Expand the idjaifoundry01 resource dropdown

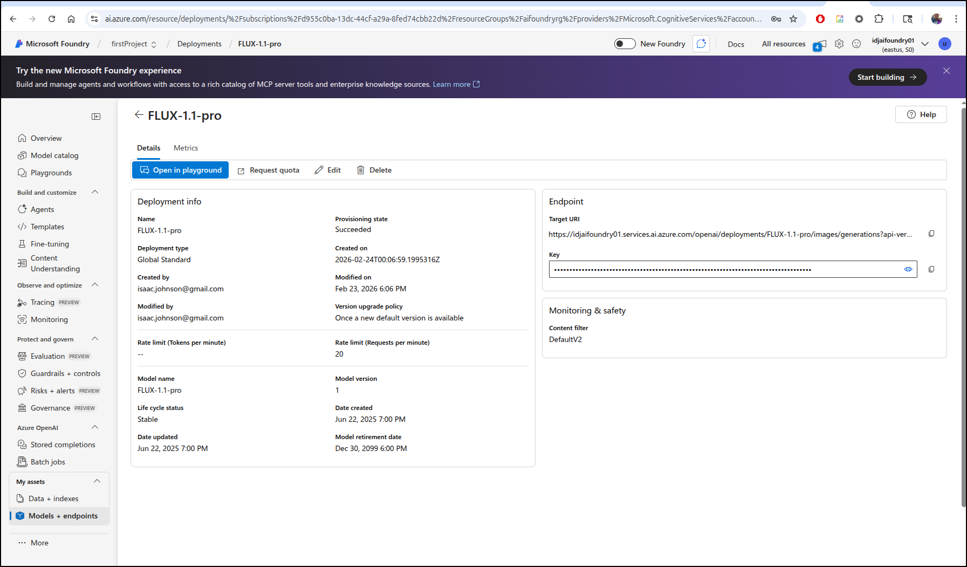pyautogui.click(x=925, y=44)
